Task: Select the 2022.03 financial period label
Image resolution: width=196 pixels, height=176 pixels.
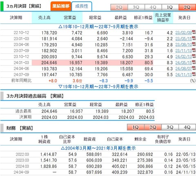Action: [22, 154]
